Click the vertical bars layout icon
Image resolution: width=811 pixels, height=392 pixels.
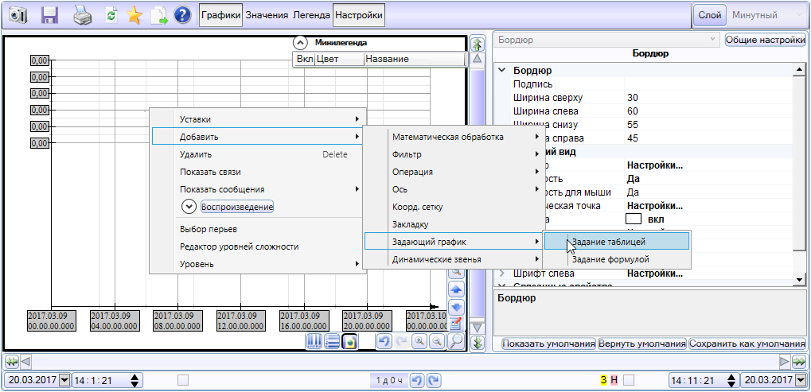pos(314,341)
